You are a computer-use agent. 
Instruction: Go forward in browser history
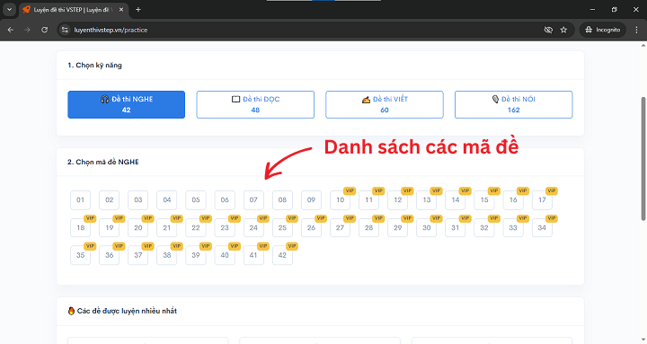(x=27, y=30)
